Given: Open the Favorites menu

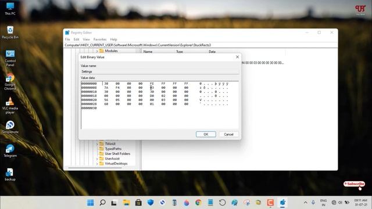Looking at the screenshot, I should pos(100,39).
